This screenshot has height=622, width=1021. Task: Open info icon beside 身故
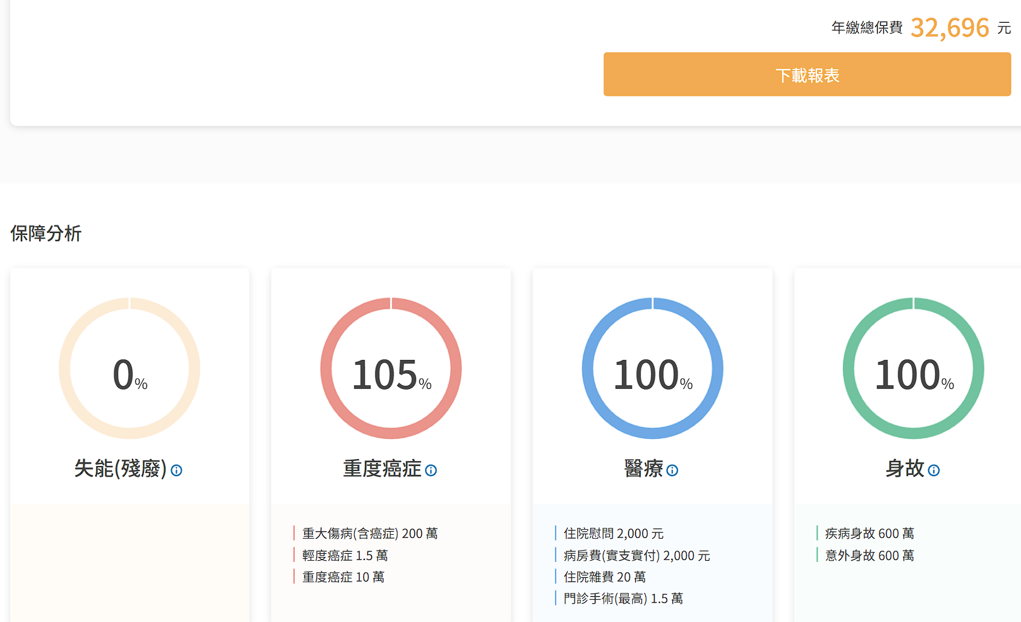934,470
